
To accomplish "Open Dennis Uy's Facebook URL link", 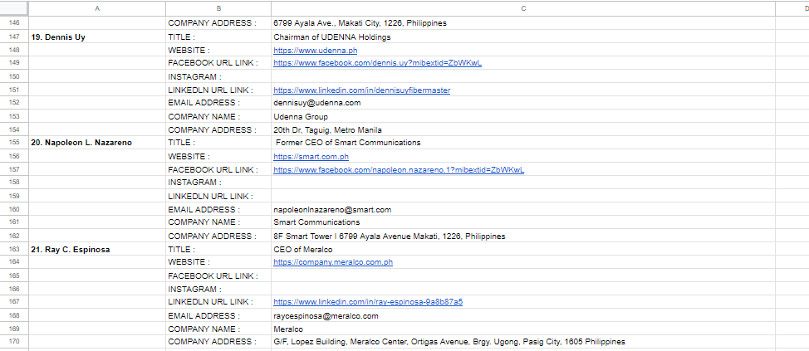I will [x=377, y=63].
